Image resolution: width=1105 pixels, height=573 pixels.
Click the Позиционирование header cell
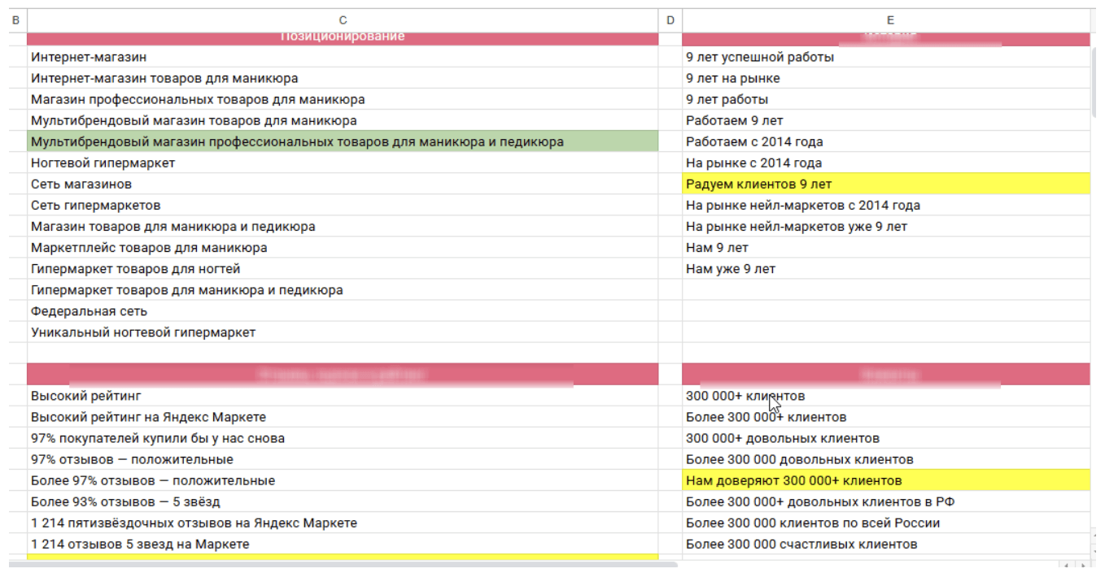coord(343,38)
